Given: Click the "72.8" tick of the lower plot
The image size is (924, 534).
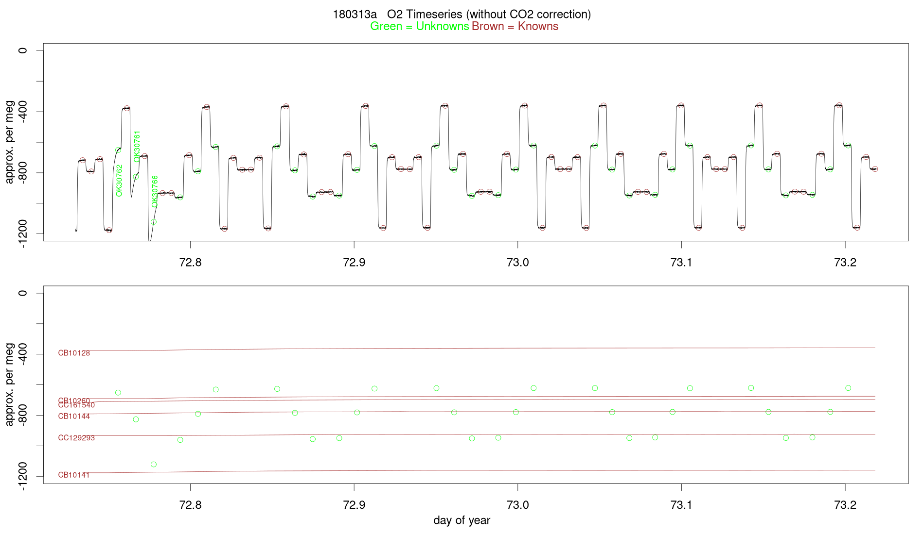Looking at the screenshot, I should [190, 505].
